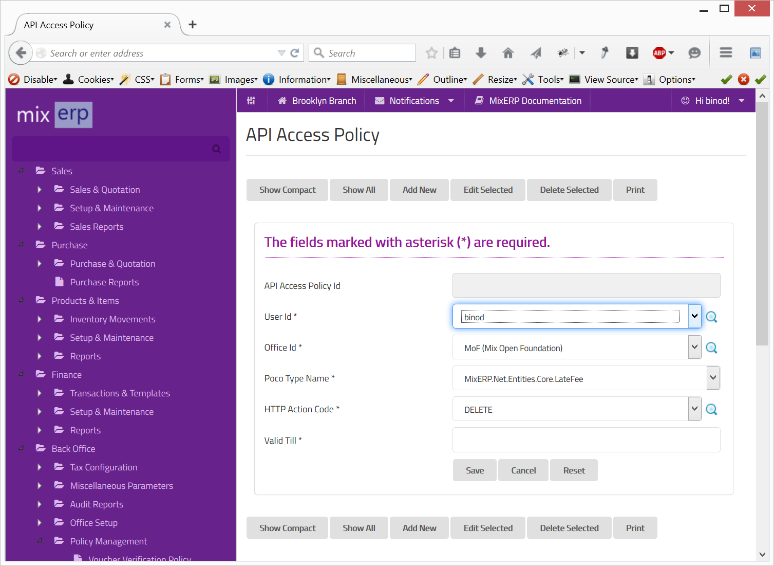Viewport: 774px width, 566px height.
Task: Open the Adblock Plus toolbar icon
Action: pyautogui.click(x=659, y=53)
